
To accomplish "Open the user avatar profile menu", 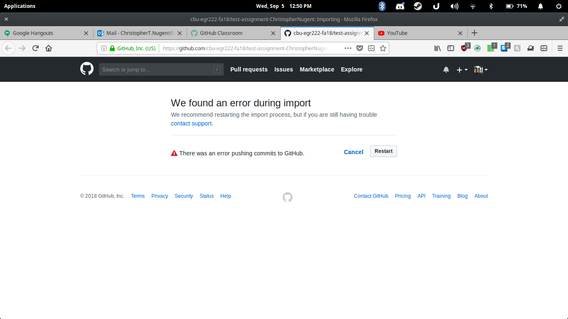I will [x=481, y=70].
